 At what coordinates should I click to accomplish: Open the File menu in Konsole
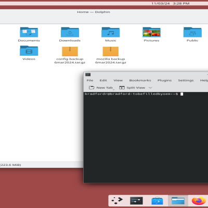click(90, 81)
